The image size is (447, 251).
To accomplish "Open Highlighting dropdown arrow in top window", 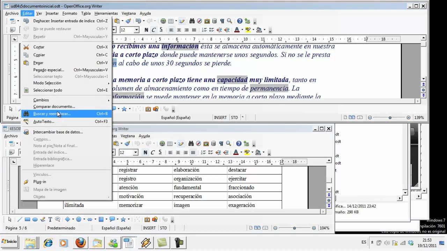I will pyautogui.click(x=253, y=30).
